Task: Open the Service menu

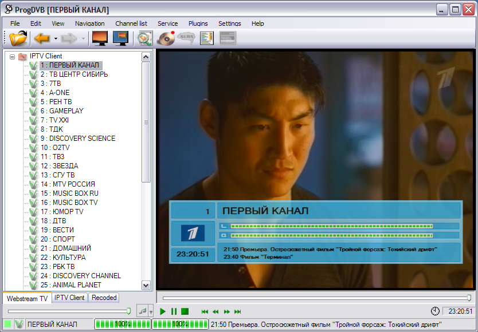Action: pos(168,23)
